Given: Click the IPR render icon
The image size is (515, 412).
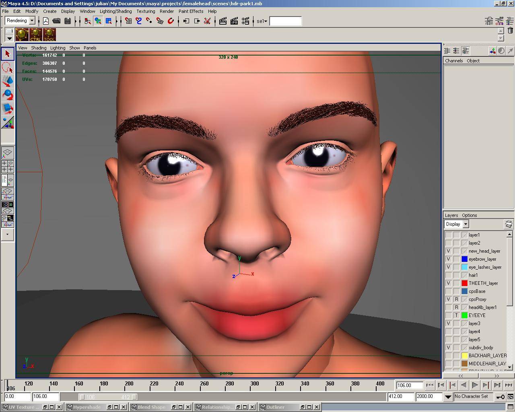Looking at the screenshot, I should (234, 21).
